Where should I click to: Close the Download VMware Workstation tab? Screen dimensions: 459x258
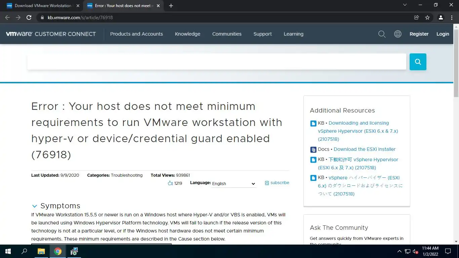click(x=78, y=6)
